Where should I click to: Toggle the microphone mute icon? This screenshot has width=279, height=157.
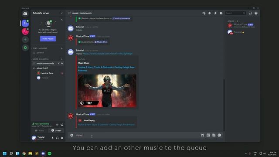(52, 138)
